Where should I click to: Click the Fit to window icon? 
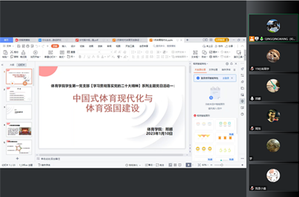tap(199, 165)
